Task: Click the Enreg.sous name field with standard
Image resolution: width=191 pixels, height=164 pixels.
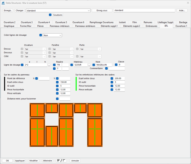Action: tap(144, 10)
